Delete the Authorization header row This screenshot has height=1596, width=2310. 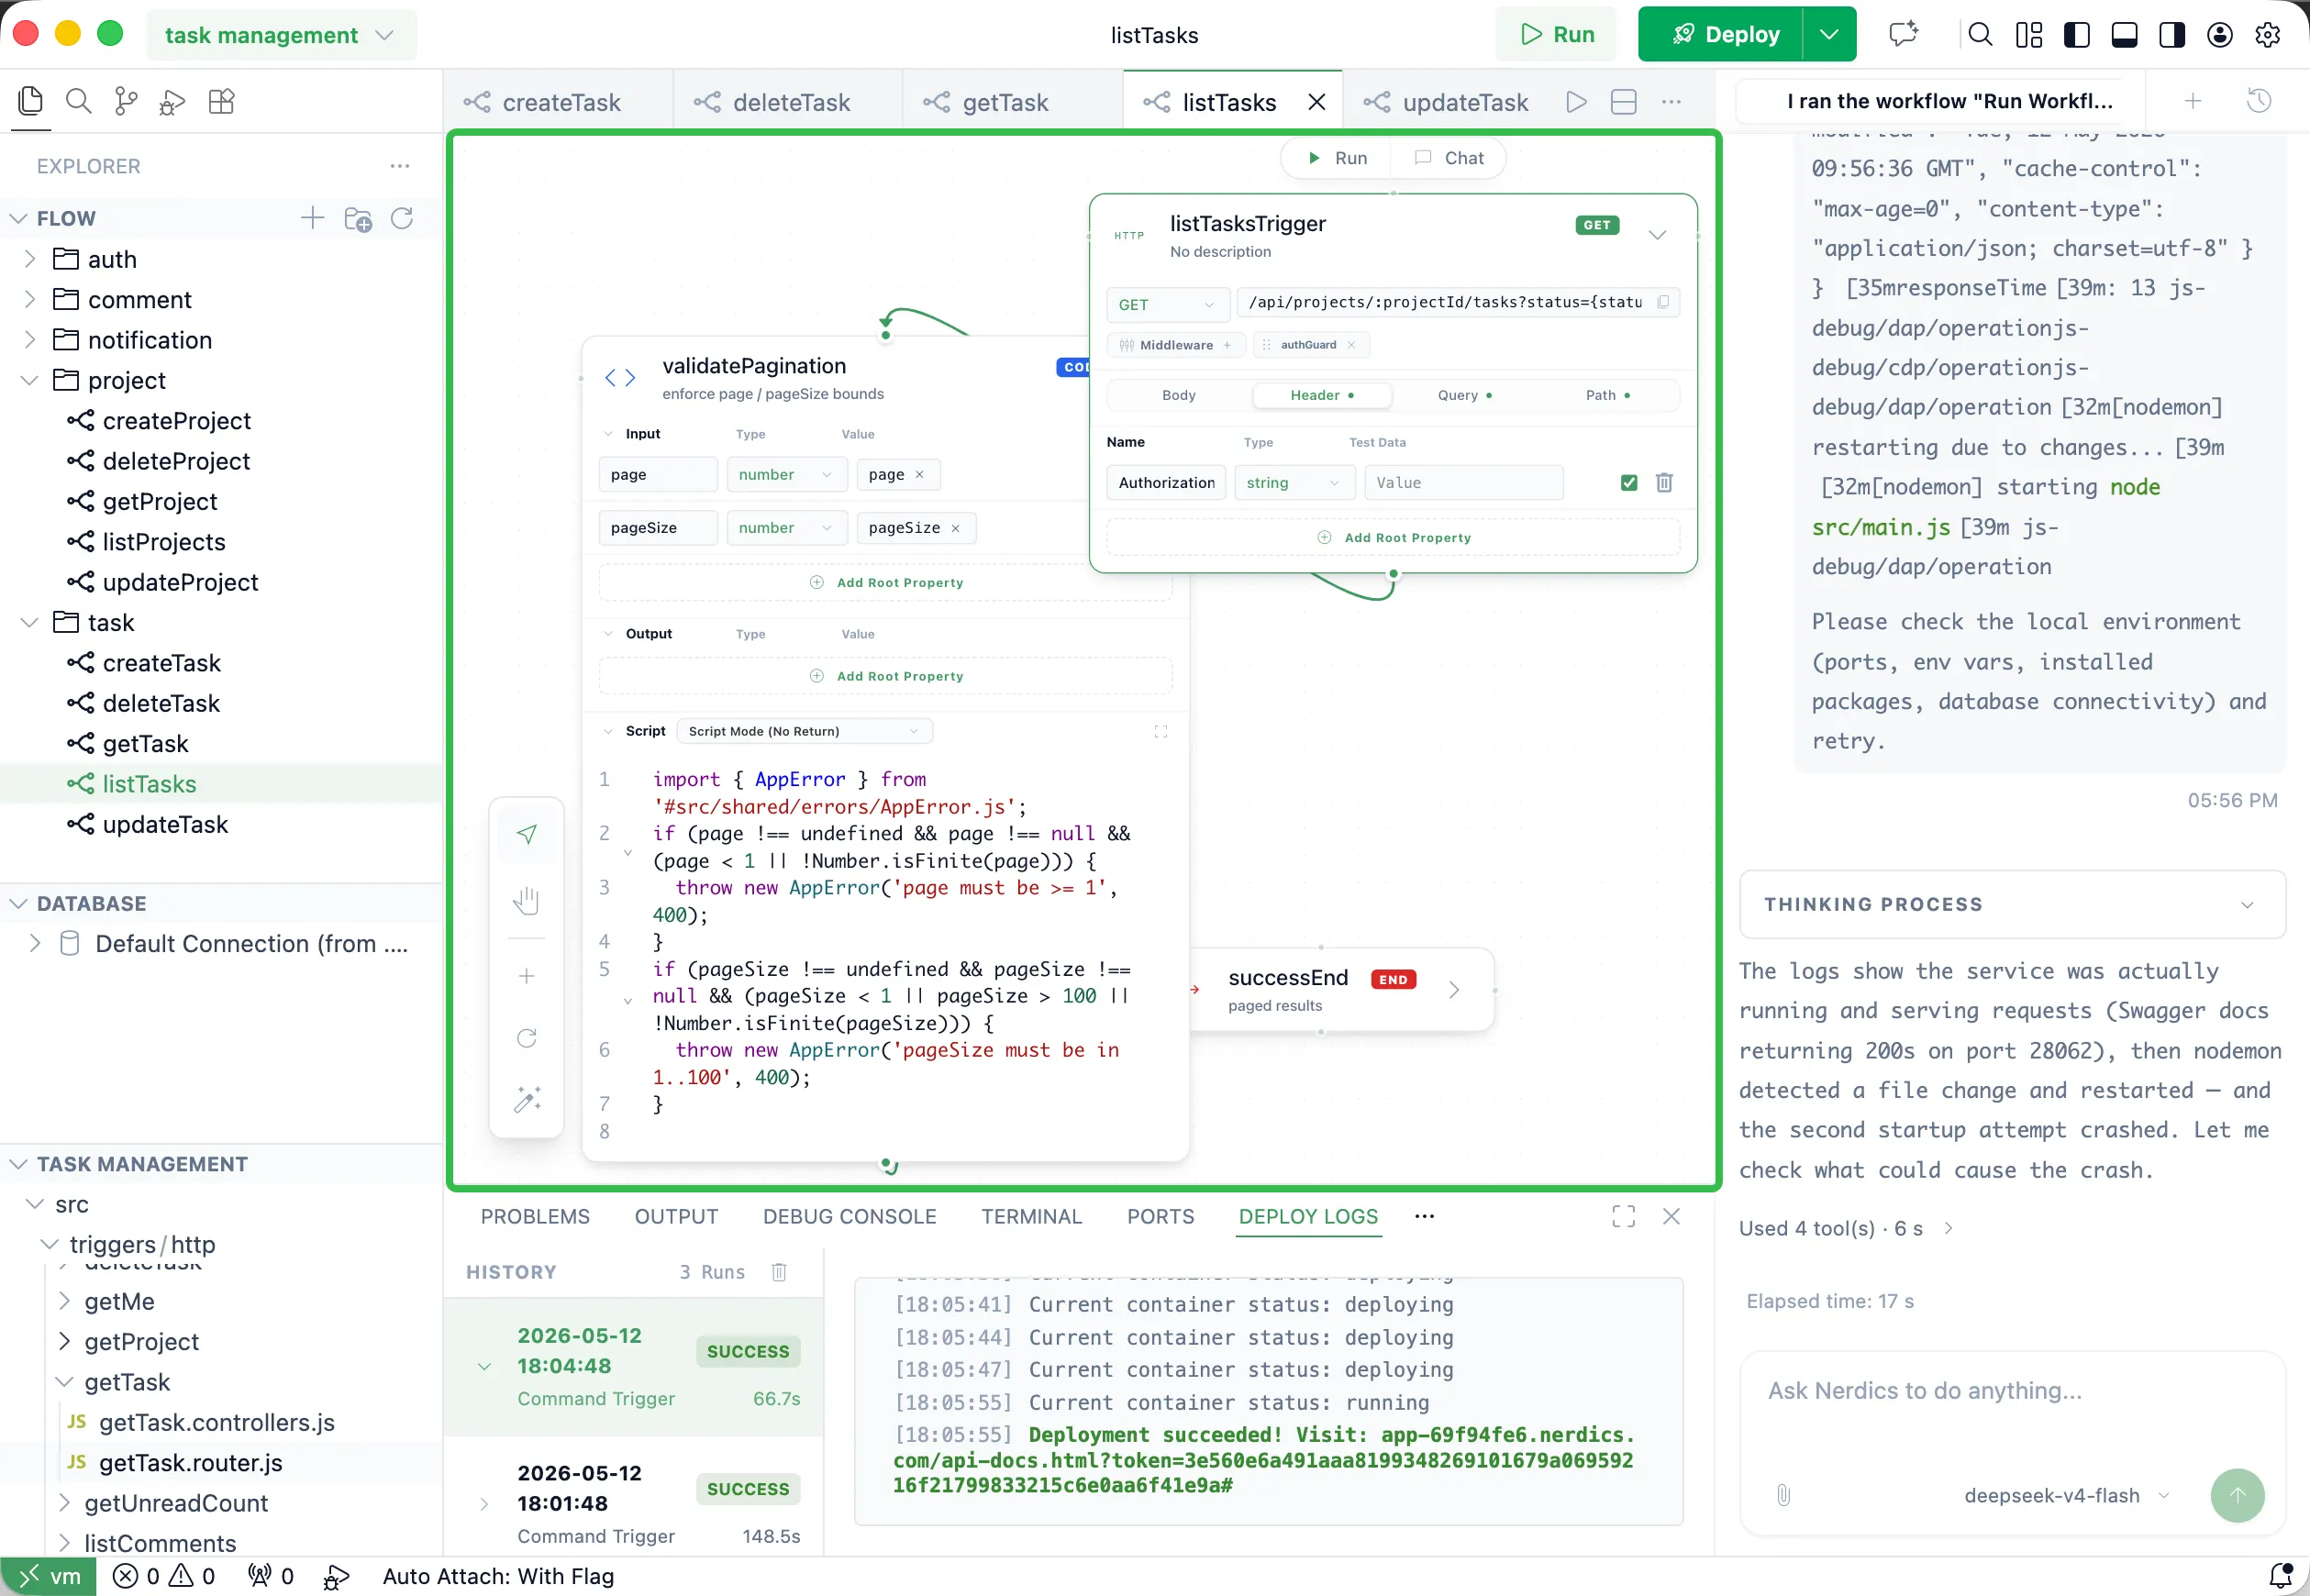tap(1664, 483)
